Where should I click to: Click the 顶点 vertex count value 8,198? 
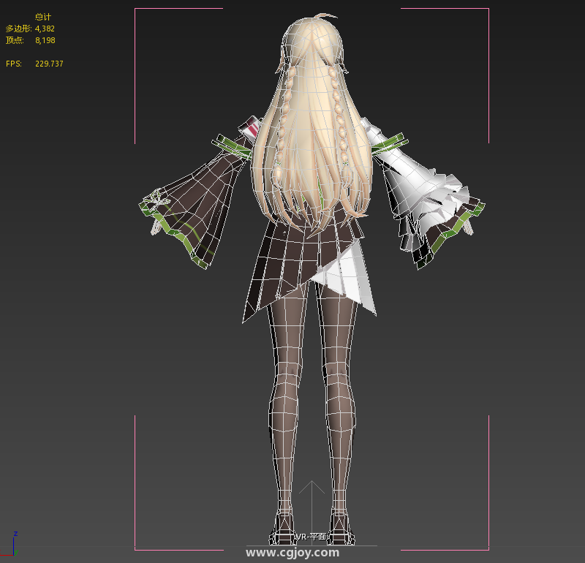[45, 40]
